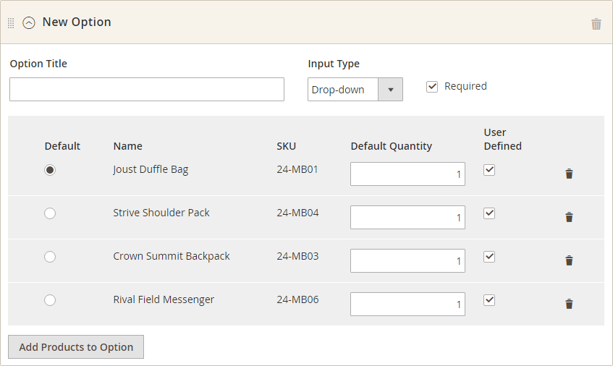This screenshot has height=366, width=613.
Task: Collapse the New Option section
Action: [28, 23]
